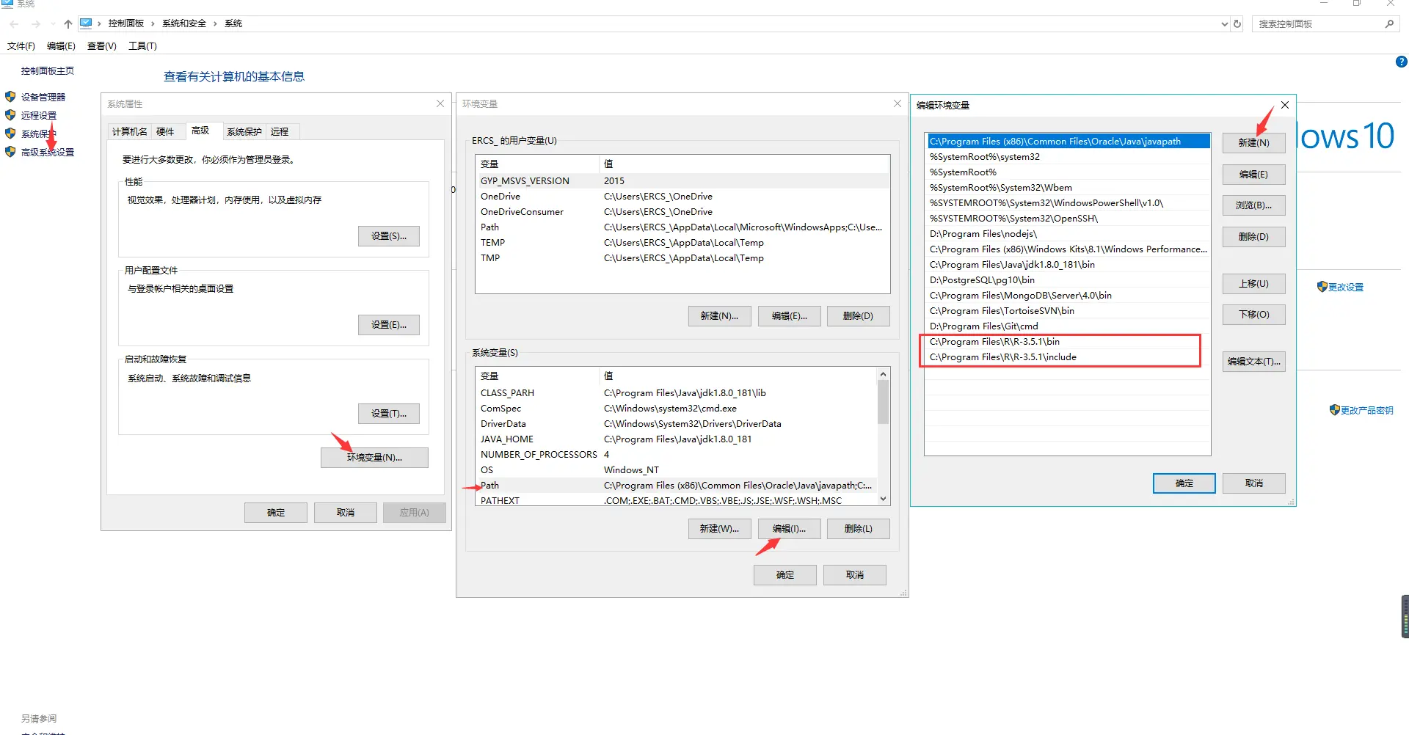This screenshot has width=1409, height=735.
Task: Select D:\PostgreSQL\pg10\bin path entry
Action: point(1068,280)
